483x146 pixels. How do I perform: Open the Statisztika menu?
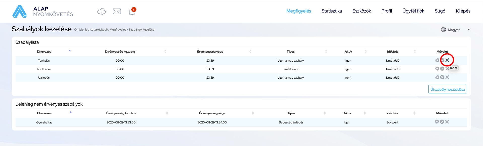point(331,11)
